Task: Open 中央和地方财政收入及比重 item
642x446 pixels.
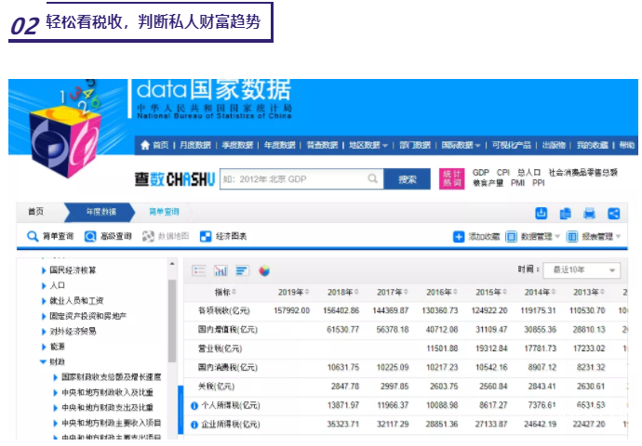Action: point(107,392)
